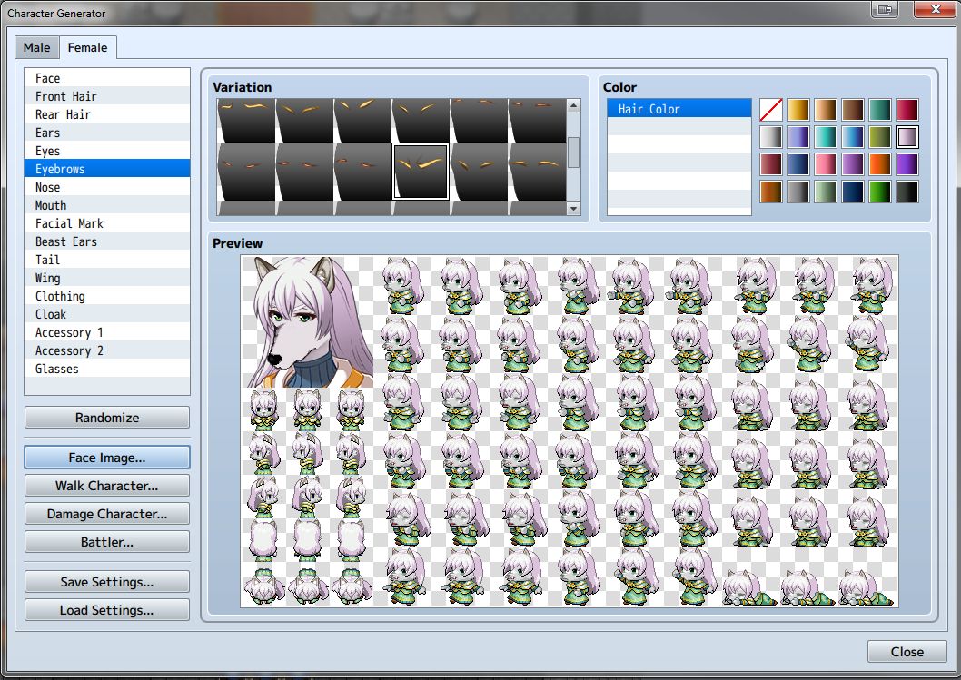Select the teal green swatch in top row
Screen dimensions: 961x680
coord(879,110)
